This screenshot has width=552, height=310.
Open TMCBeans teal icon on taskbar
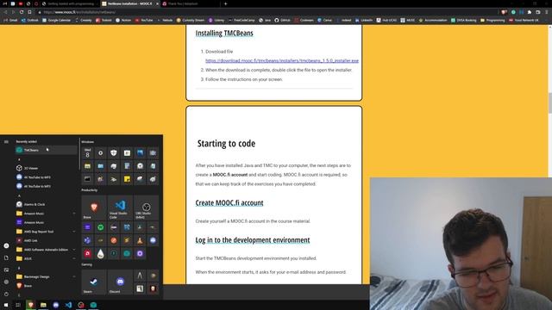pos(93,305)
